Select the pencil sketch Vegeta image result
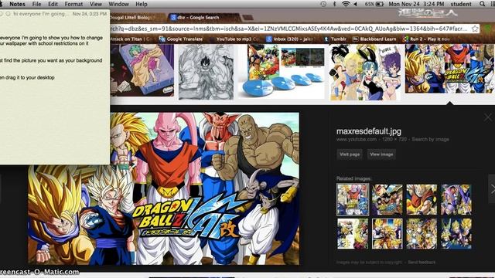The height and width of the screenshot is (278, 495). point(207,72)
